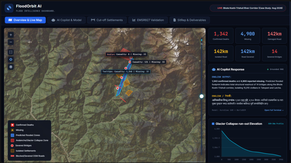291x163 pixels.
Task: Click the 14 Severed Bridges card
Action: tap(274, 53)
